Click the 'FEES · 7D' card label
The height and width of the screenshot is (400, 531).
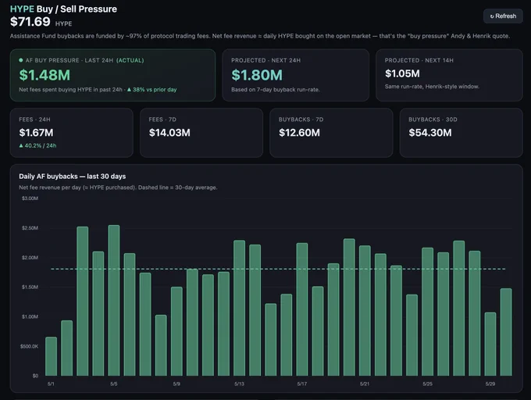click(162, 120)
